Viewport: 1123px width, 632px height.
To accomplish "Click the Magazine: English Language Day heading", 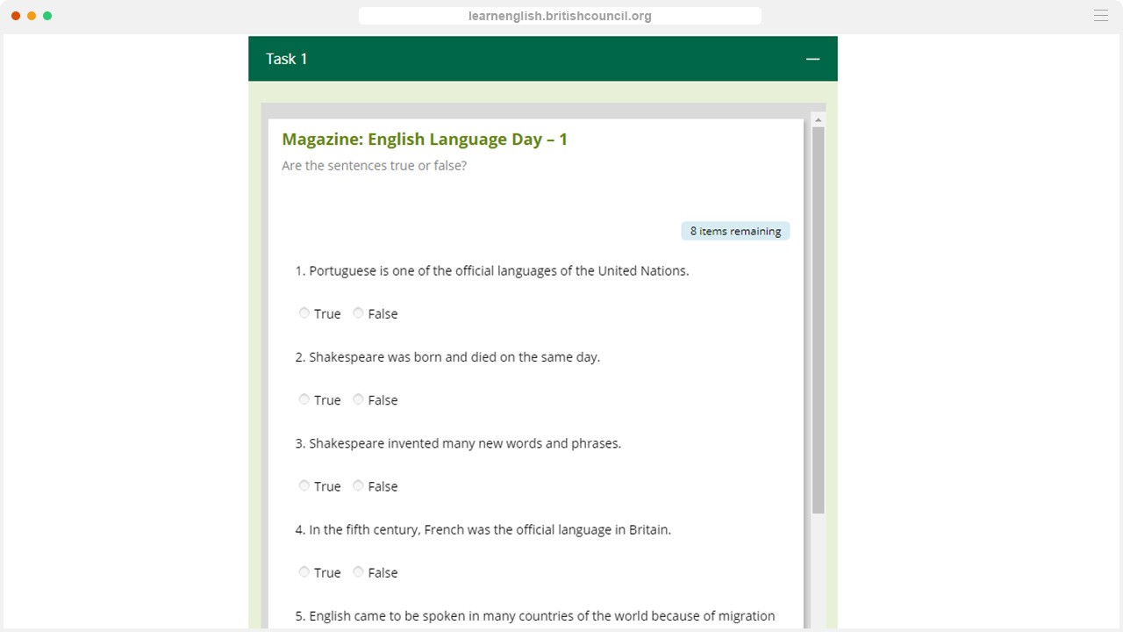I will 425,140.
